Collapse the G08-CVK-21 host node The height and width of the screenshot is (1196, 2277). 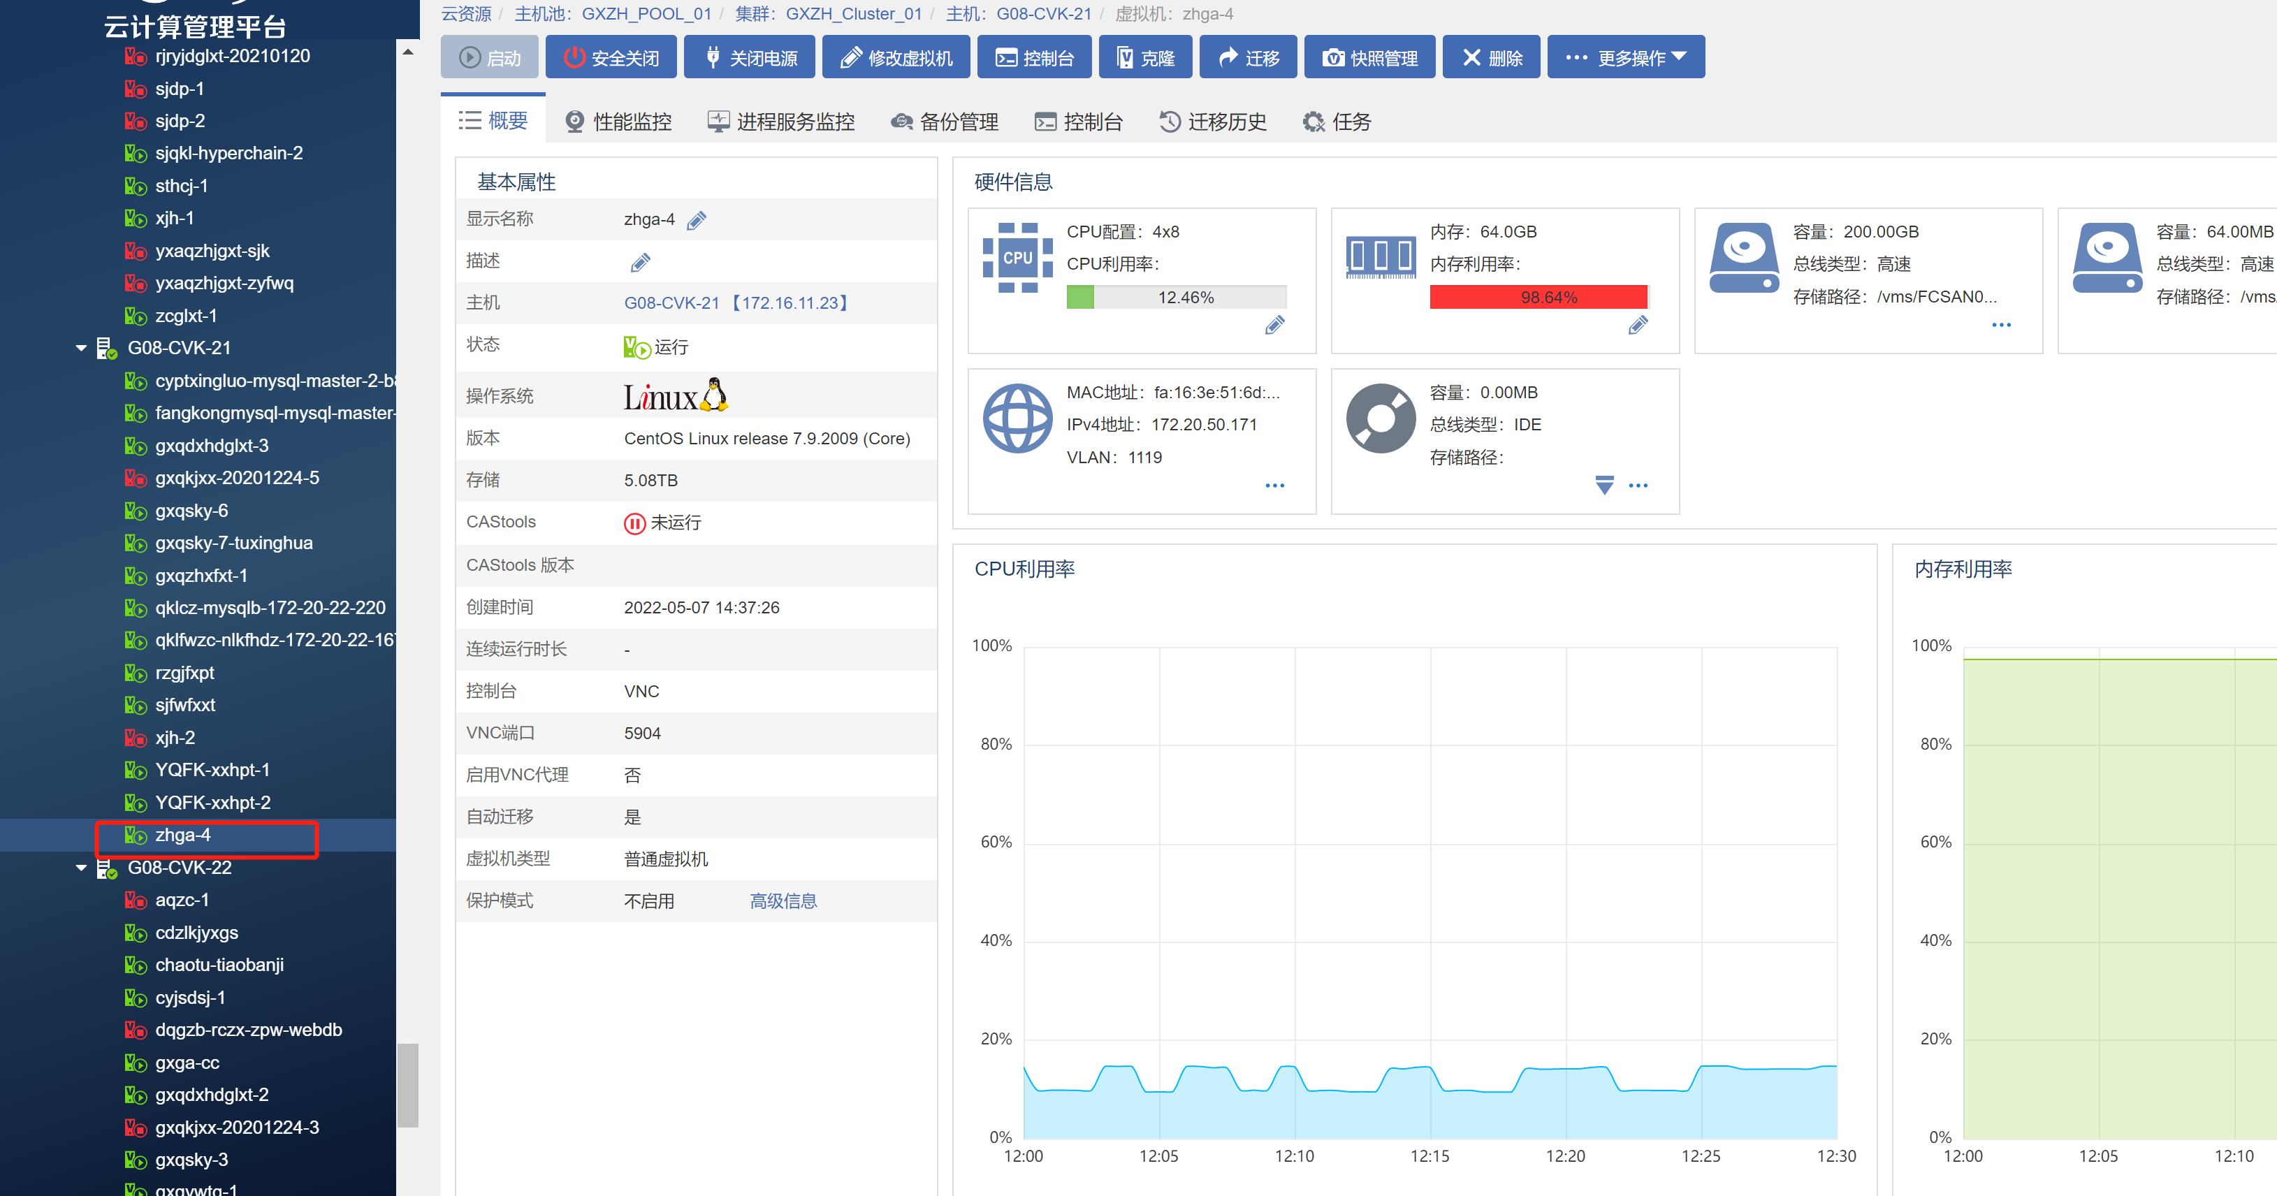pyautogui.click(x=81, y=349)
